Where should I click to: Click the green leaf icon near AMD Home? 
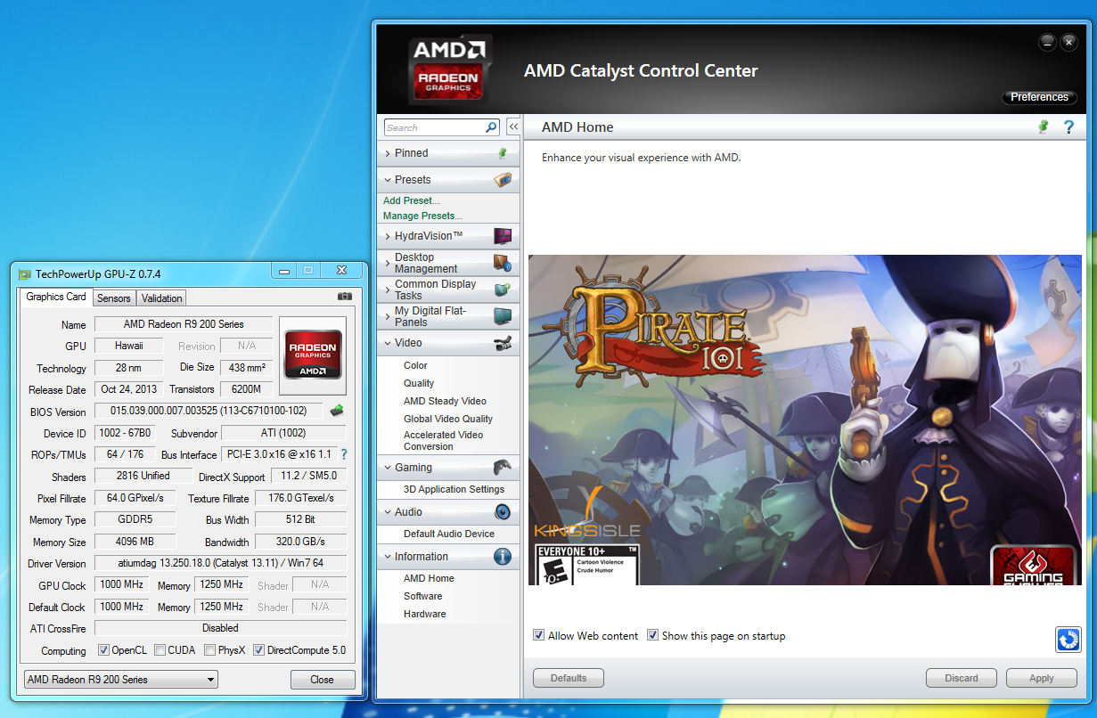pos(1043,127)
